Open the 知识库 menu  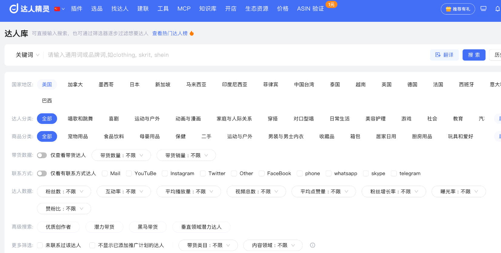click(x=208, y=9)
